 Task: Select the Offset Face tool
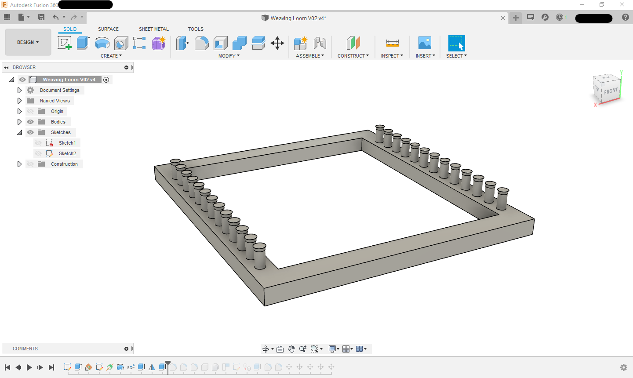coord(258,43)
